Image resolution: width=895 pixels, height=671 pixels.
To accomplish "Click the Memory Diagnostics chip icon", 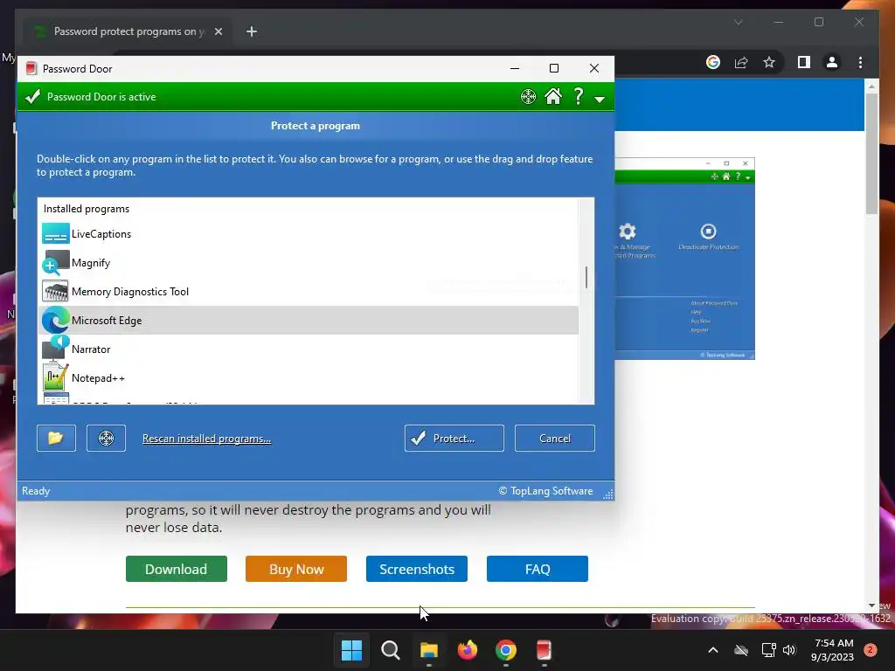I will [x=55, y=292].
